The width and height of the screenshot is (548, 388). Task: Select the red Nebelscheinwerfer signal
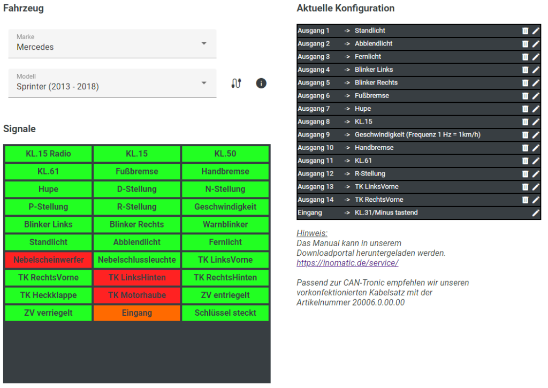tap(49, 260)
